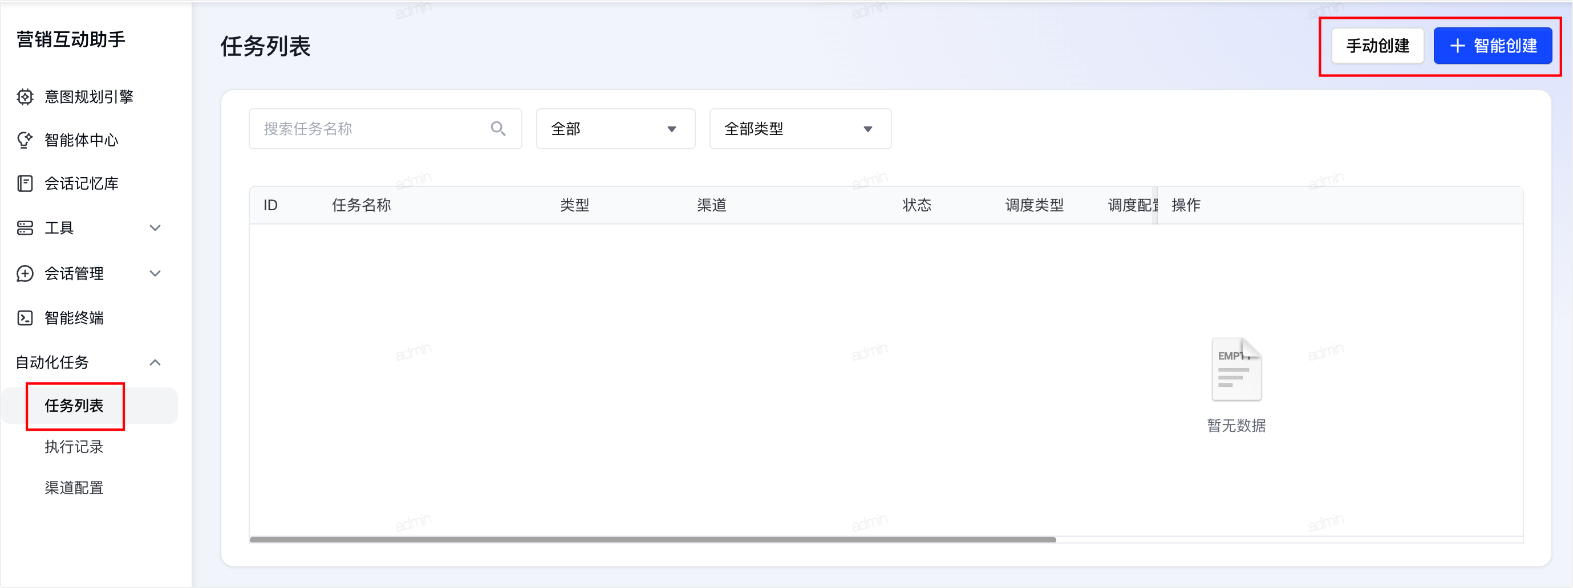Open 渠道配置 submenu item
This screenshot has height=588, width=1573.
(x=74, y=488)
